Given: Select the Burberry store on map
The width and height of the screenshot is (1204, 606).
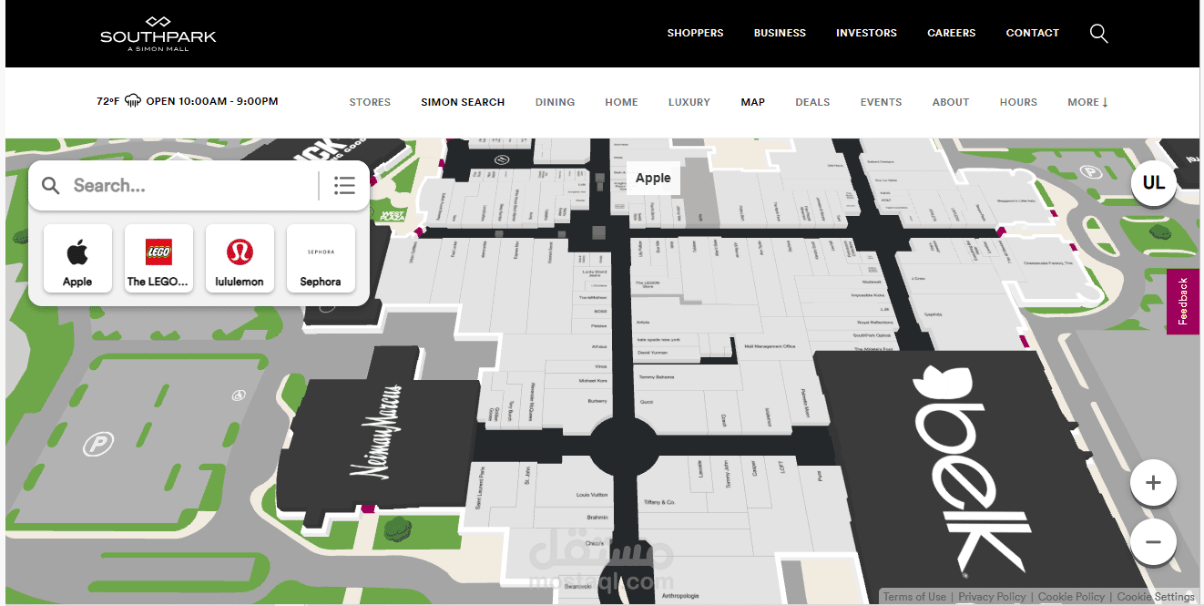Looking at the screenshot, I should coord(597,401).
